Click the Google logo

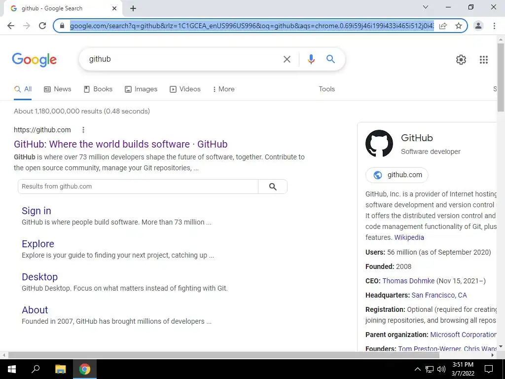pyautogui.click(x=34, y=60)
